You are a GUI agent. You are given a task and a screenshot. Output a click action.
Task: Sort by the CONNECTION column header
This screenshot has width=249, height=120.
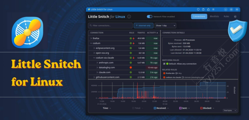97,33
